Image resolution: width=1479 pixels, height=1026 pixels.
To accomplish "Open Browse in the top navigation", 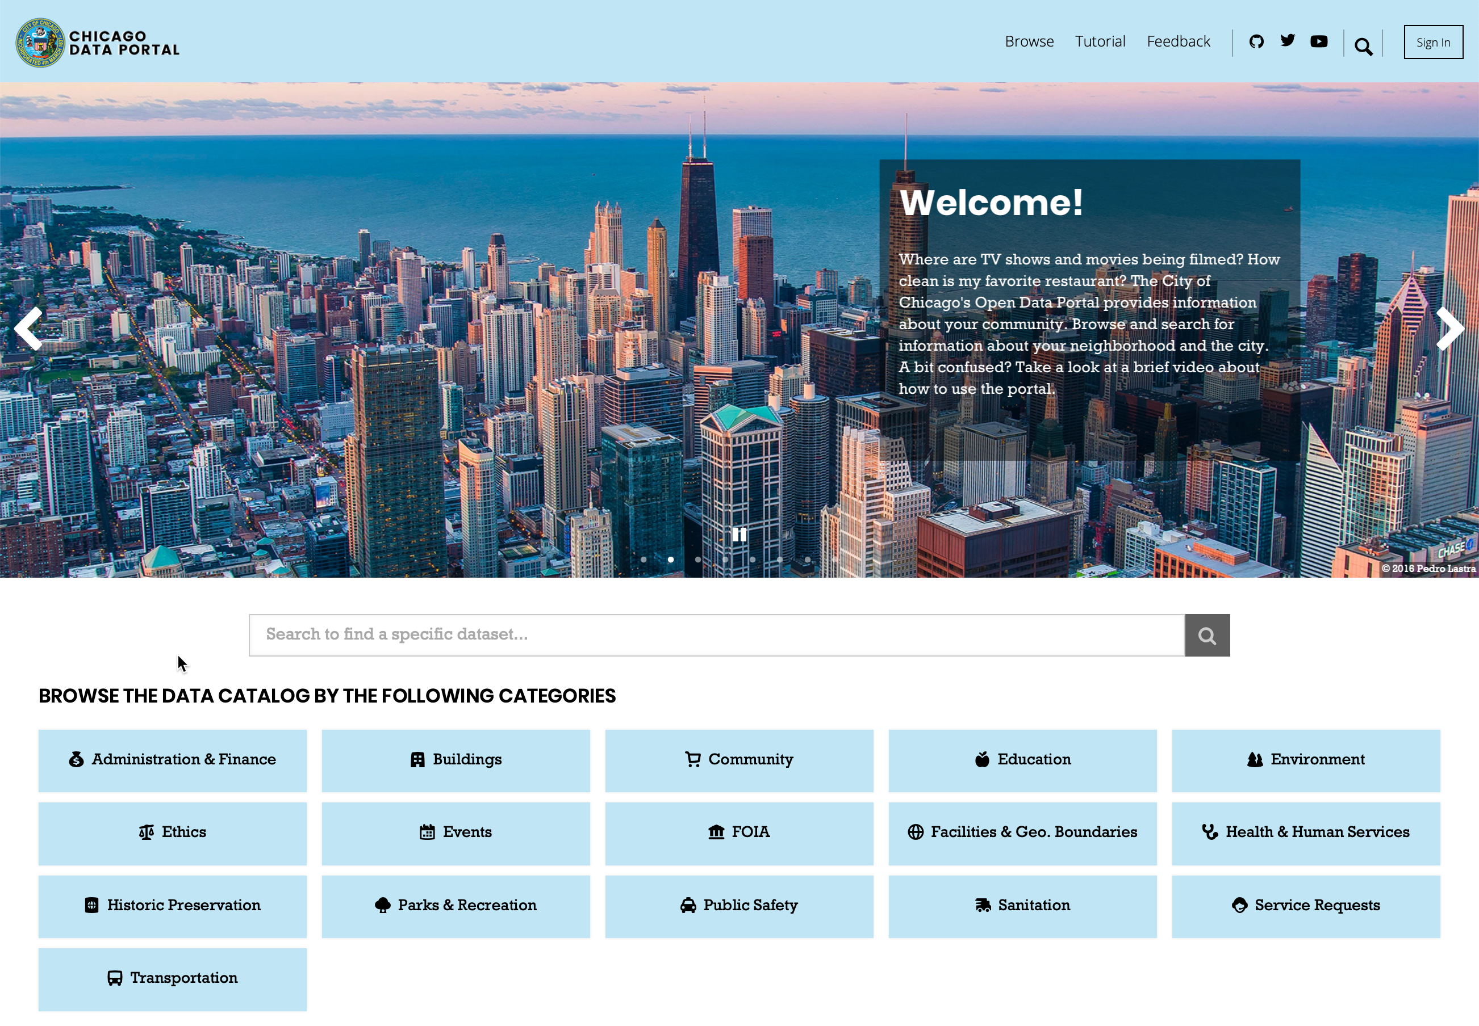I will 1029,42.
